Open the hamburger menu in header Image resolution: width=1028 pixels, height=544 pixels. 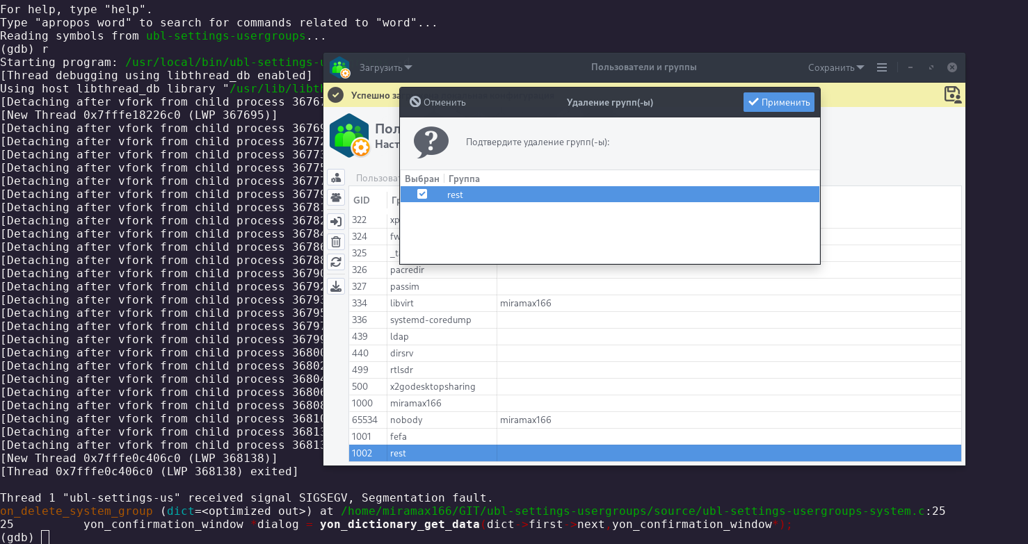pos(882,67)
